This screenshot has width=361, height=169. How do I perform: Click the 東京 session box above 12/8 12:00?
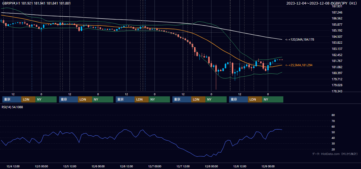[239, 99]
